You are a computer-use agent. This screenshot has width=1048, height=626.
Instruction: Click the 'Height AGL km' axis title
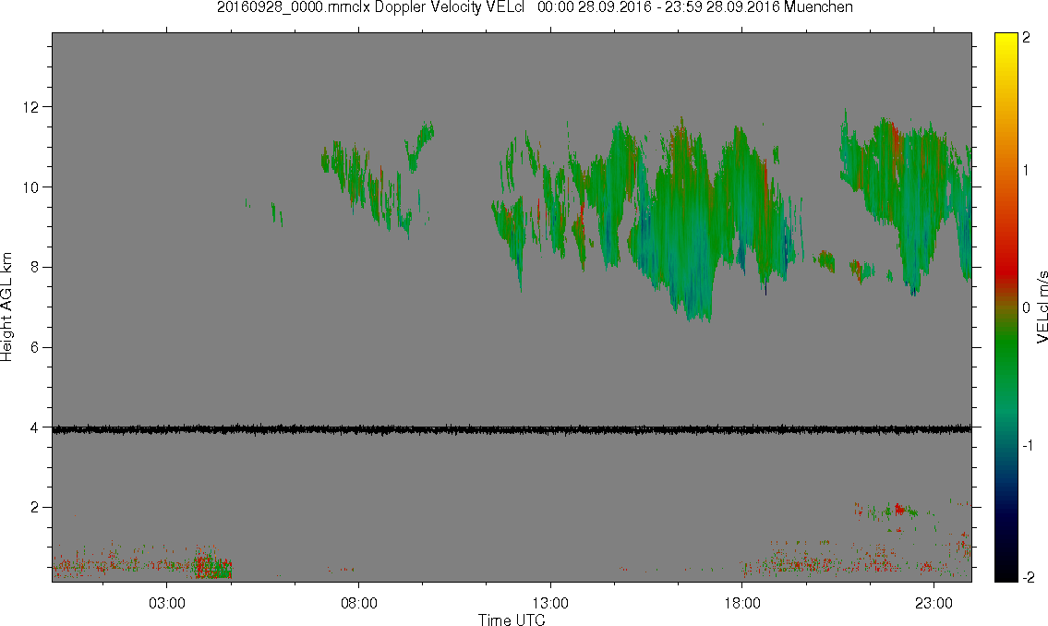pyautogui.click(x=6, y=307)
